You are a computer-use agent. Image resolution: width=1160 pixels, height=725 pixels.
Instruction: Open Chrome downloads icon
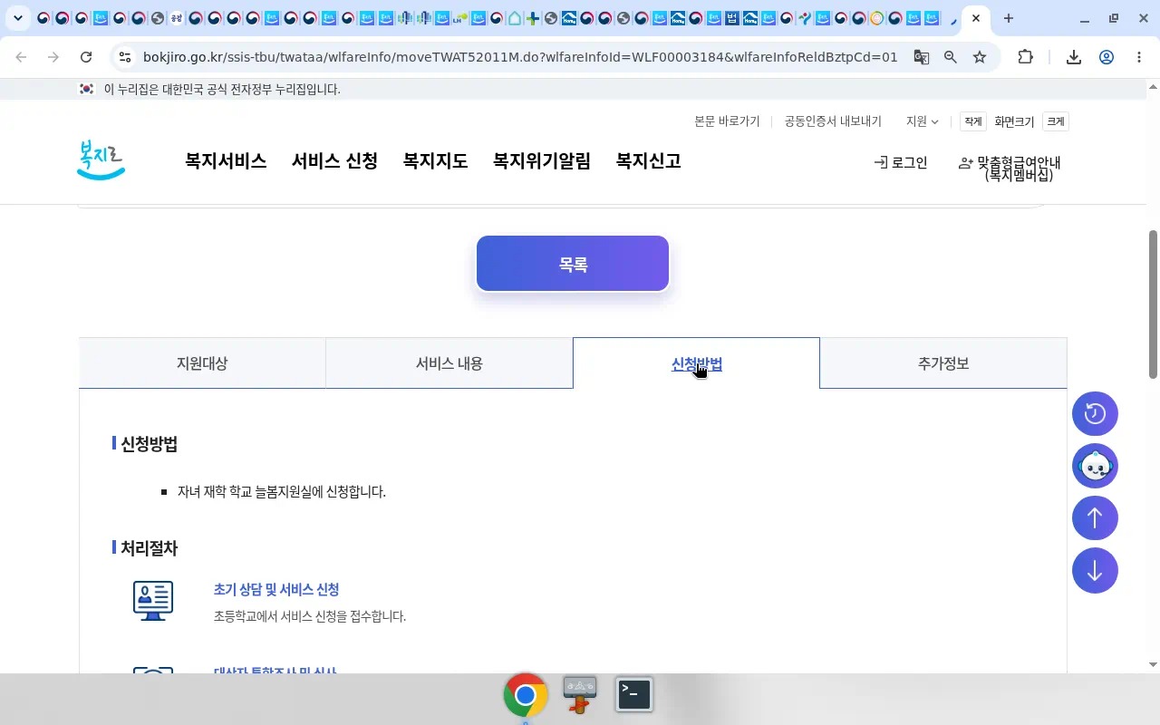[x=1074, y=57]
